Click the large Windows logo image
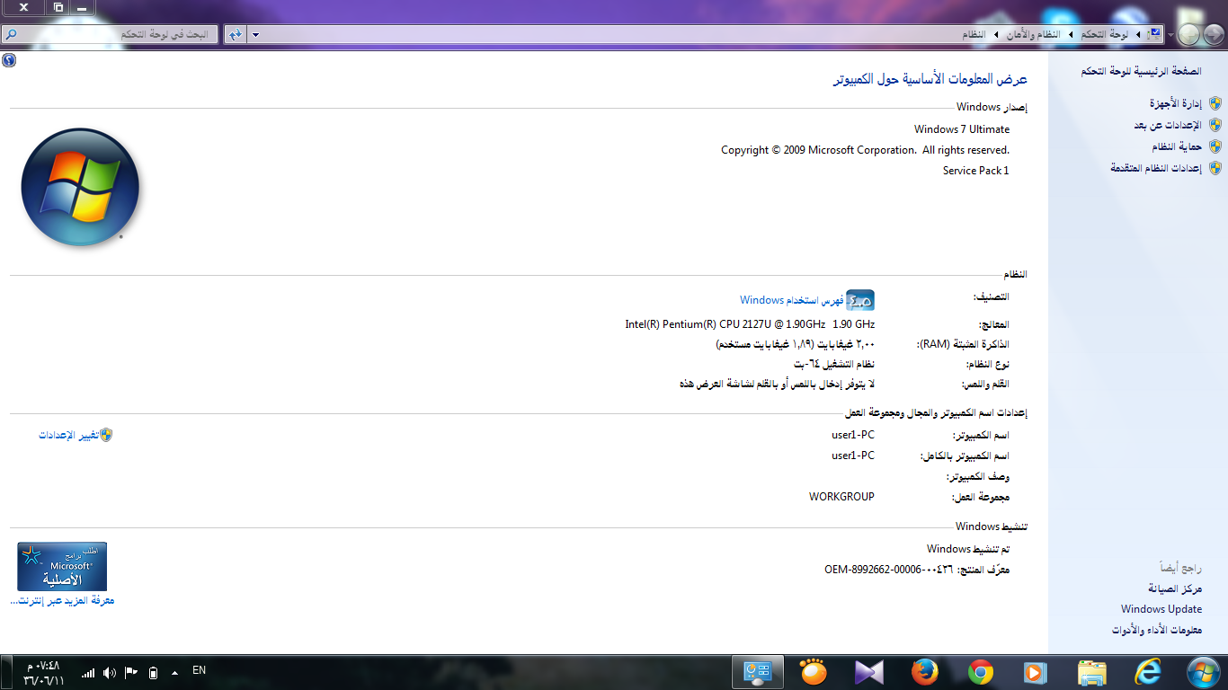 coord(80,187)
